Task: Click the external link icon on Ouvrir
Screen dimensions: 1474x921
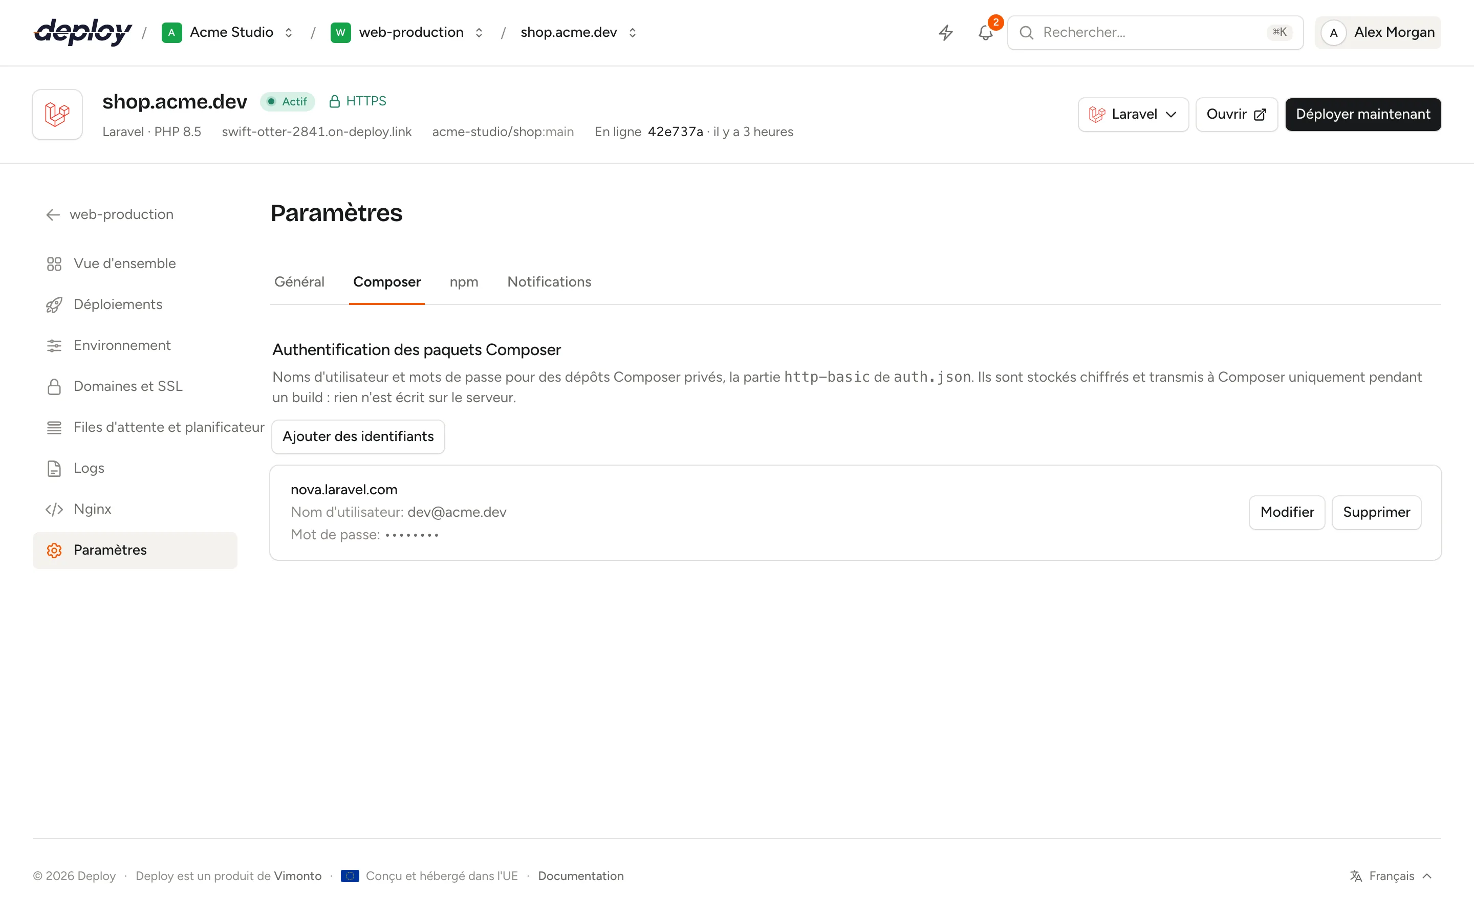Action: point(1260,115)
